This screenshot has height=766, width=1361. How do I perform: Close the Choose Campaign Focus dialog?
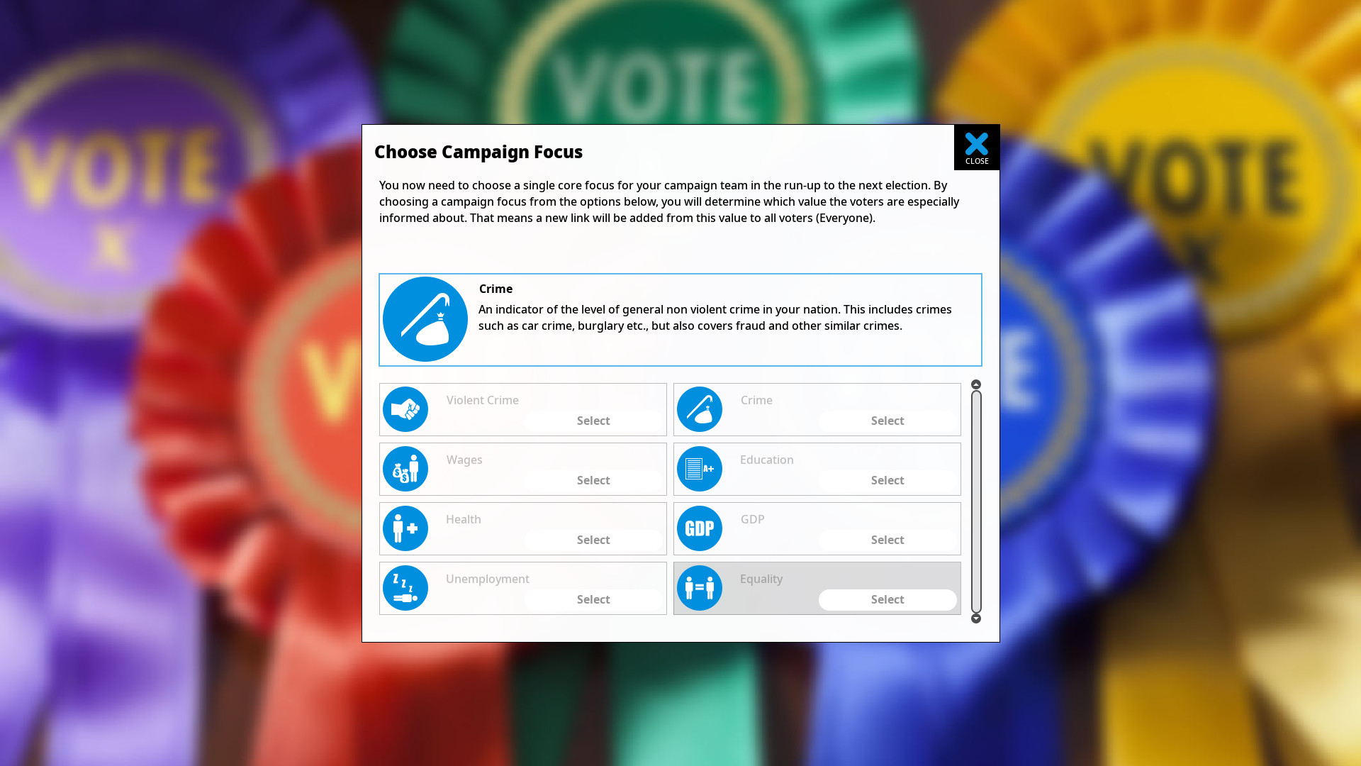pyautogui.click(x=977, y=147)
